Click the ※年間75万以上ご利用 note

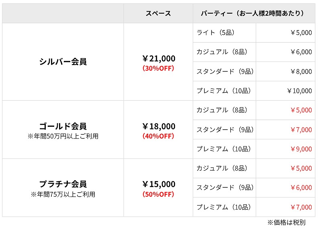63,195
